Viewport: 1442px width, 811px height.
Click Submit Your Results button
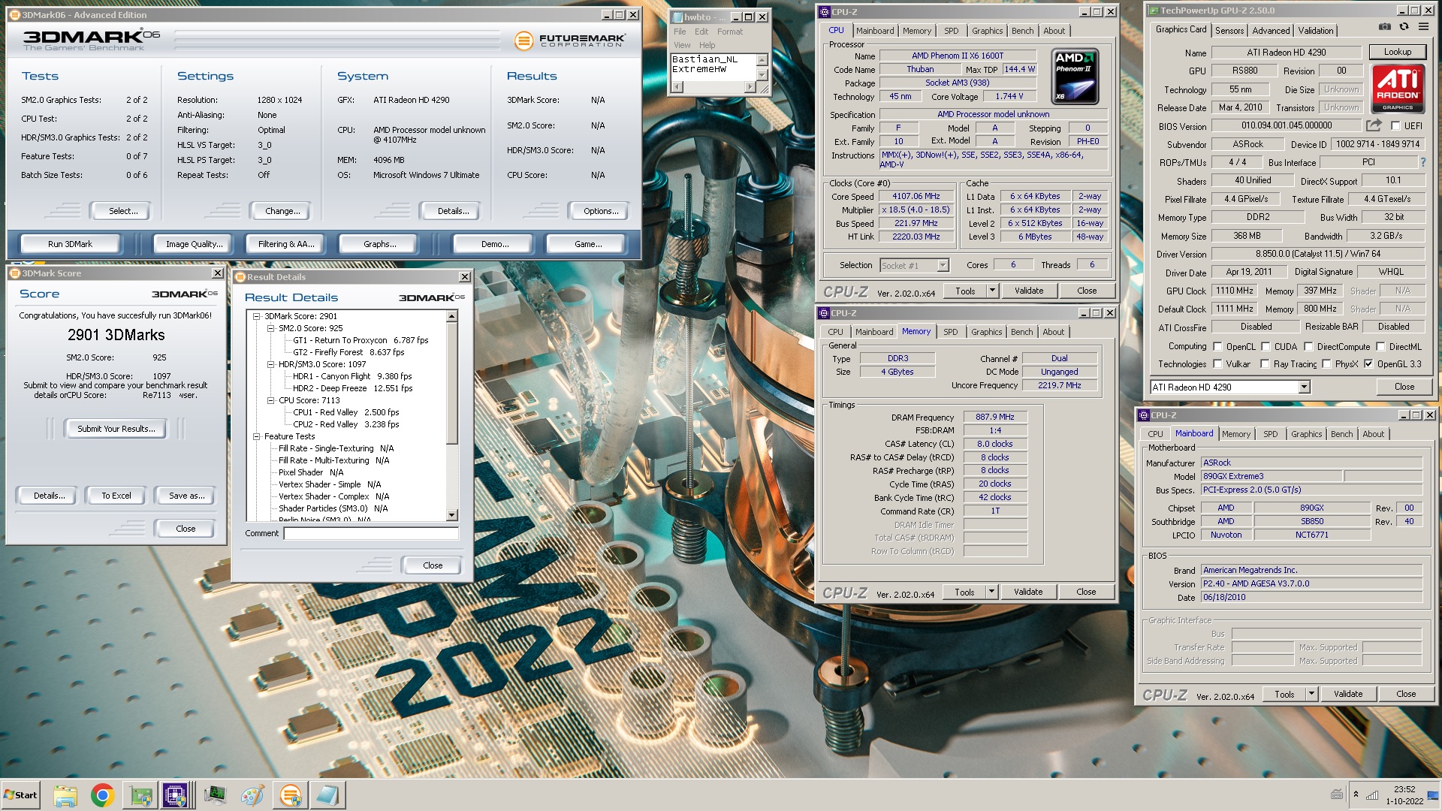tap(116, 429)
